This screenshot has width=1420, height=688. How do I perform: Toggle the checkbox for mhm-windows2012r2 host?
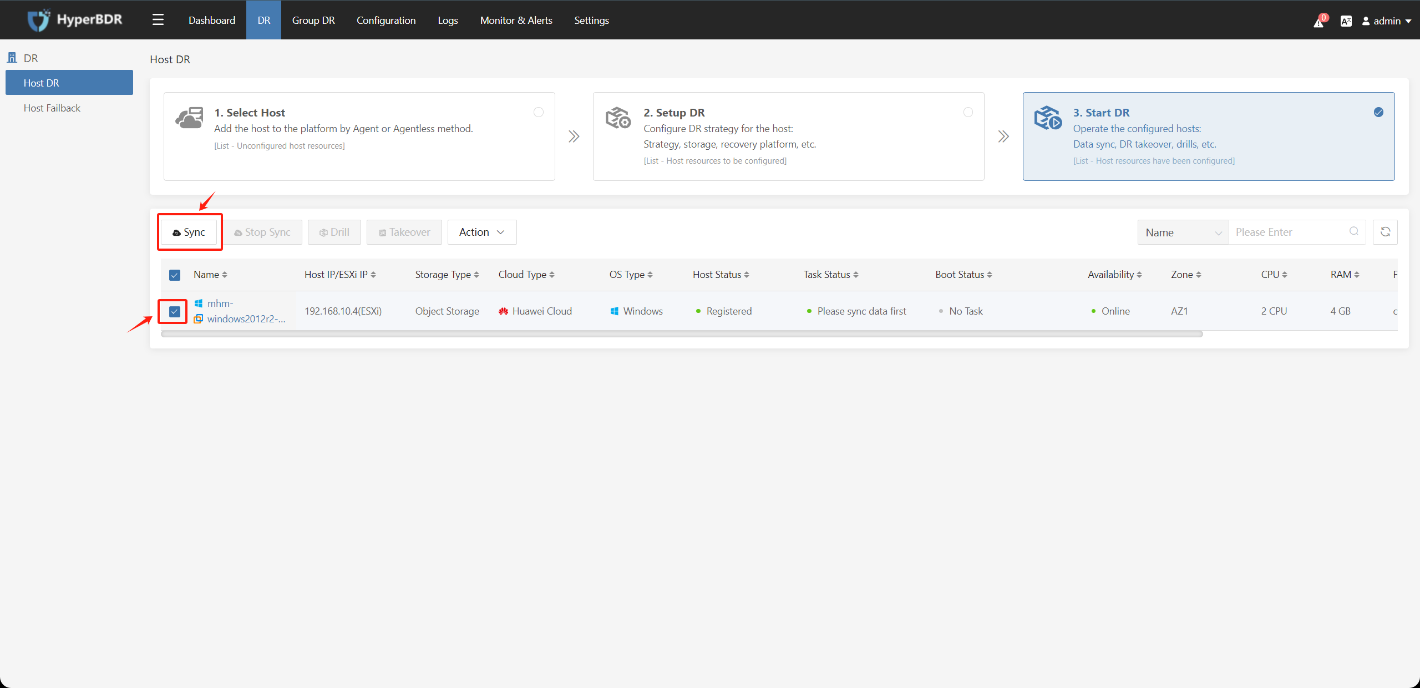coord(174,311)
